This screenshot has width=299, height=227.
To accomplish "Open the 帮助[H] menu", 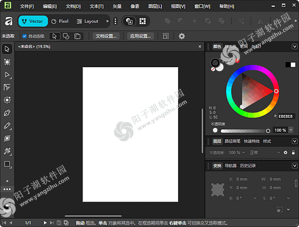I will [227, 6].
